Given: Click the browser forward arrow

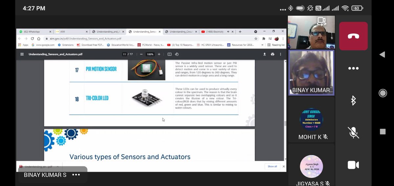Looking at the screenshot, I should click(x=26, y=39).
